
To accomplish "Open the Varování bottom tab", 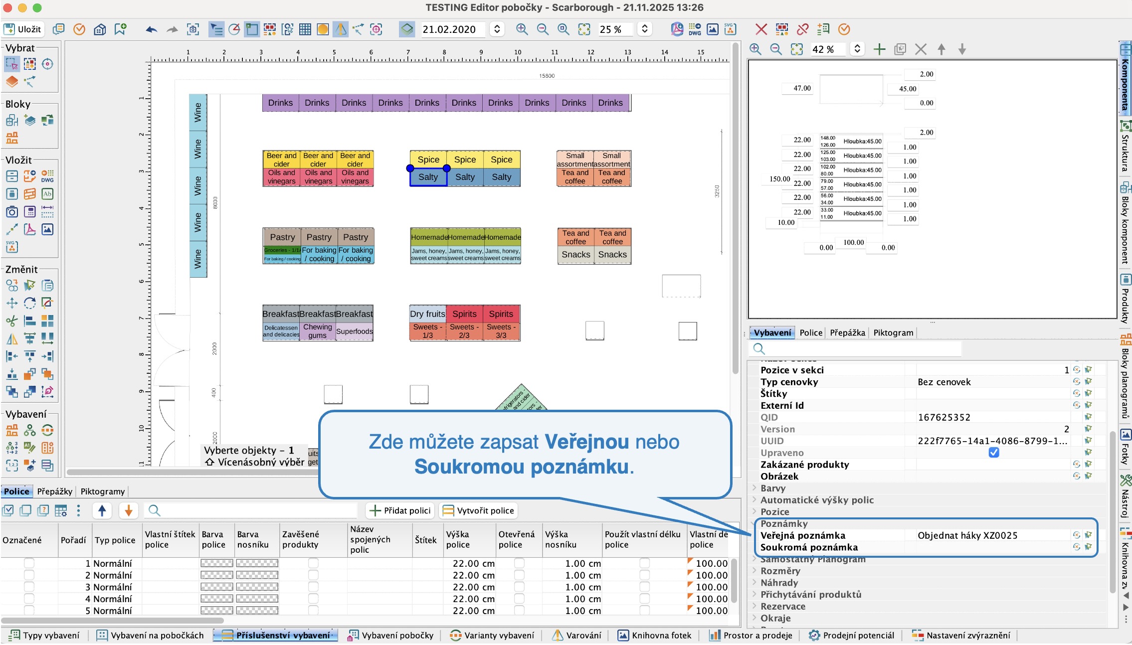I will (577, 636).
